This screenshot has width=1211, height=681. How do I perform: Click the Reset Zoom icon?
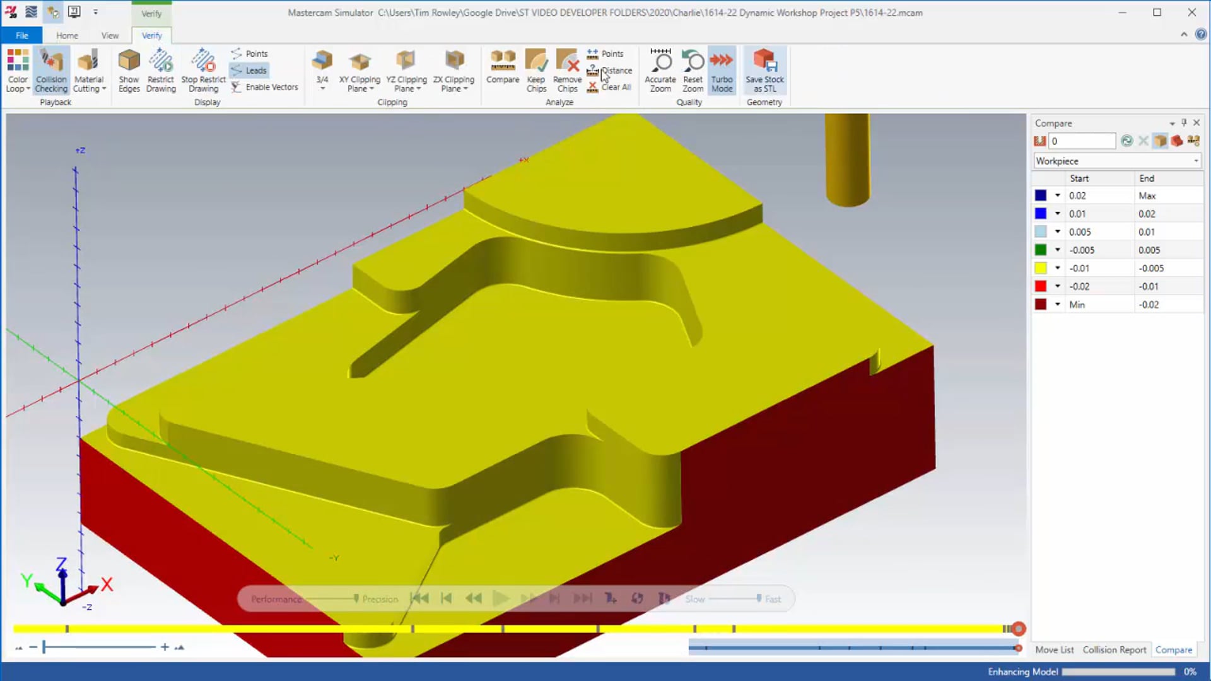click(693, 61)
